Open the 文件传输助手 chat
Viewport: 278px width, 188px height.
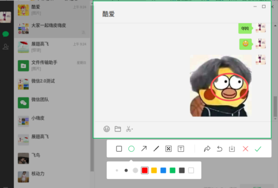(52, 65)
